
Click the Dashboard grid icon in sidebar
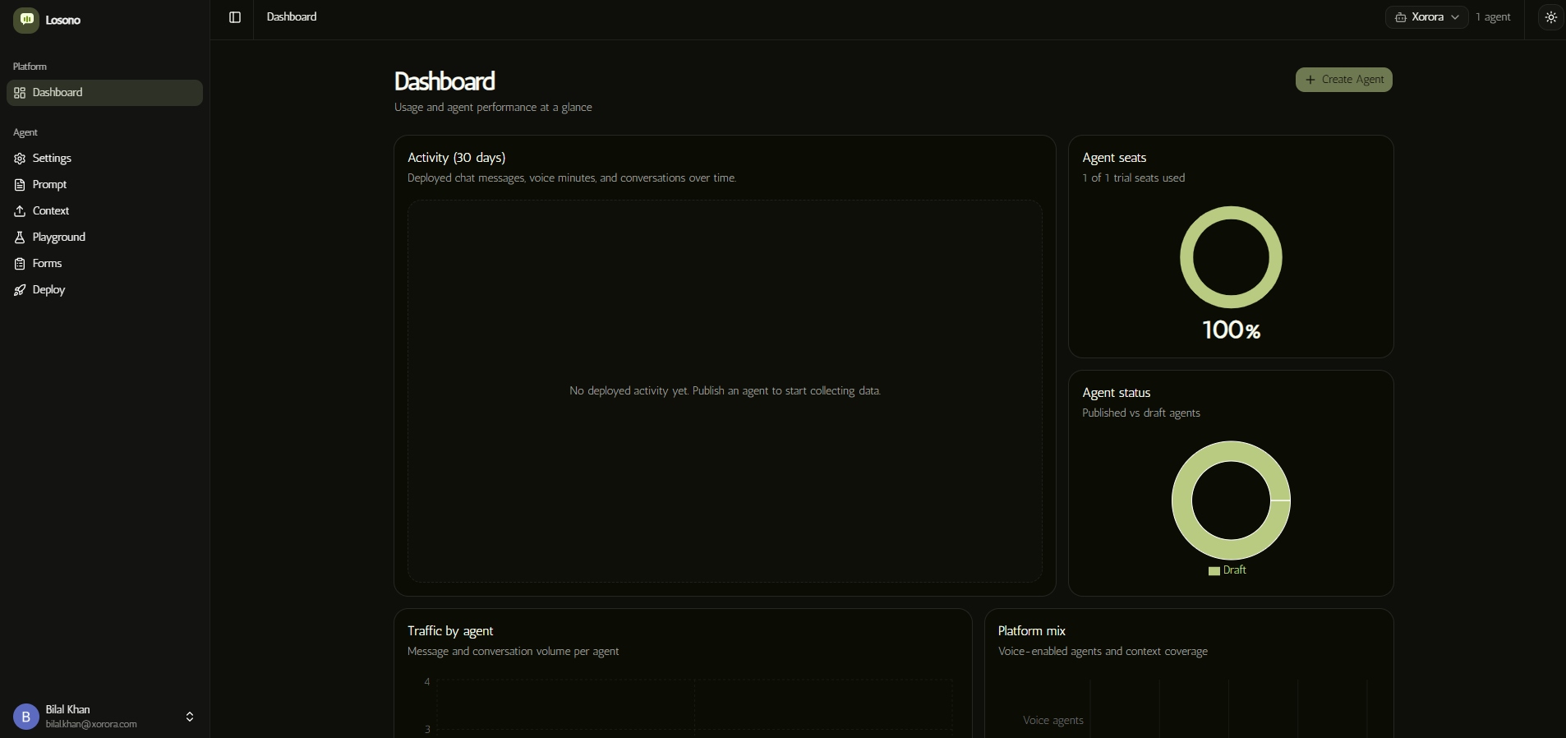click(20, 93)
